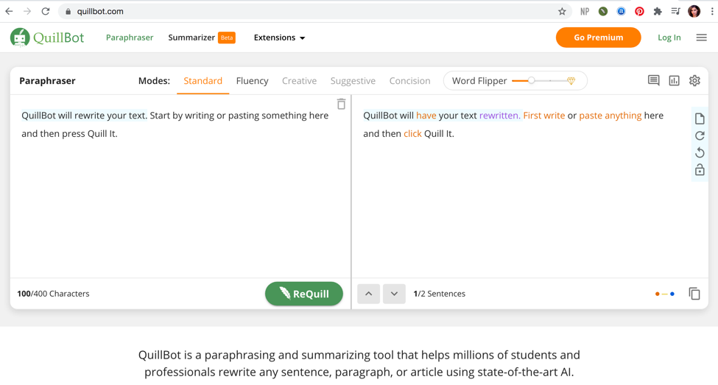This screenshot has height=385, width=718.
Task: Adjust the Word Flipper slider handle
Action: coord(531,81)
